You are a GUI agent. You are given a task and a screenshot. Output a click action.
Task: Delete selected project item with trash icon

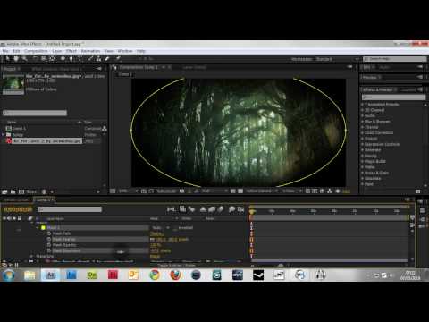(x=44, y=191)
